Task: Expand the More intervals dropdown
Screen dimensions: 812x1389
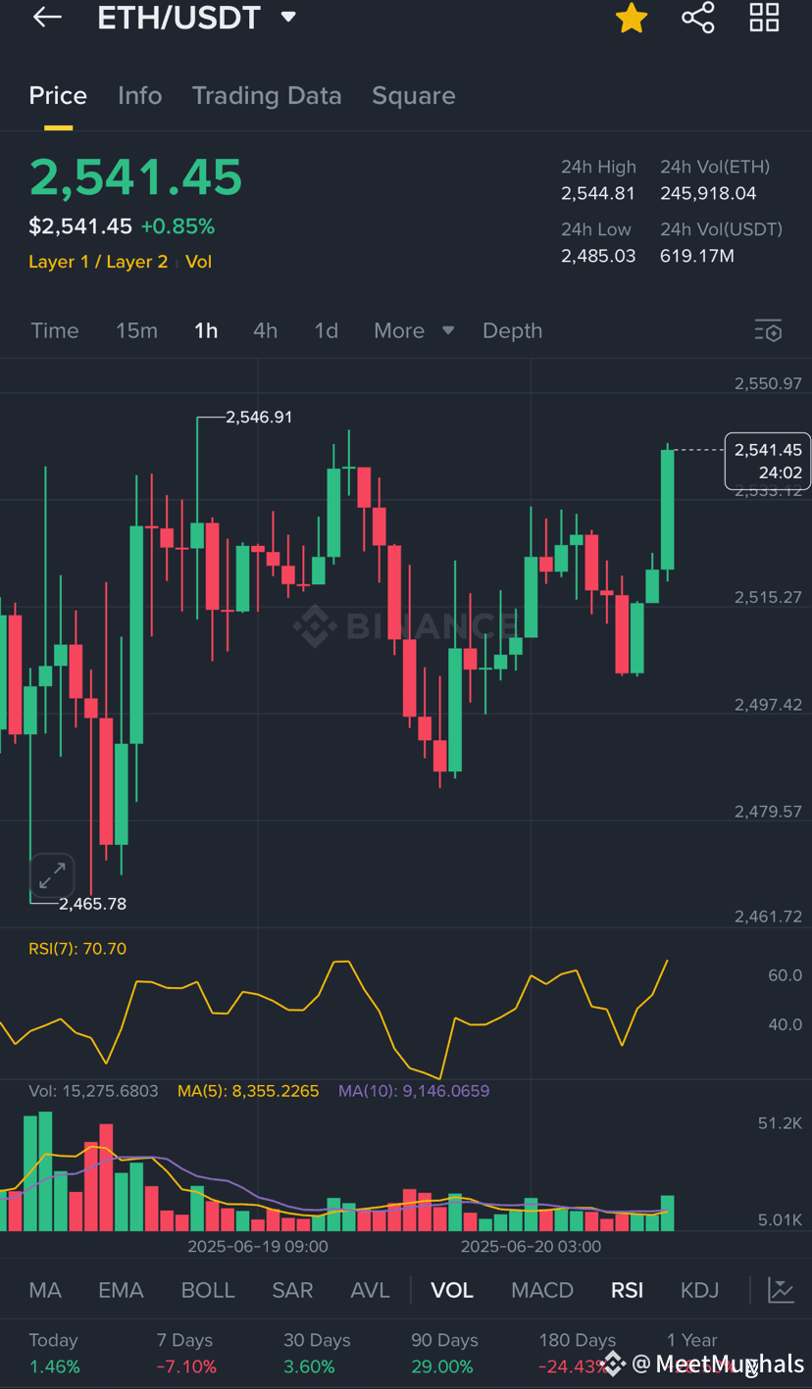Action: pos(414,330)
